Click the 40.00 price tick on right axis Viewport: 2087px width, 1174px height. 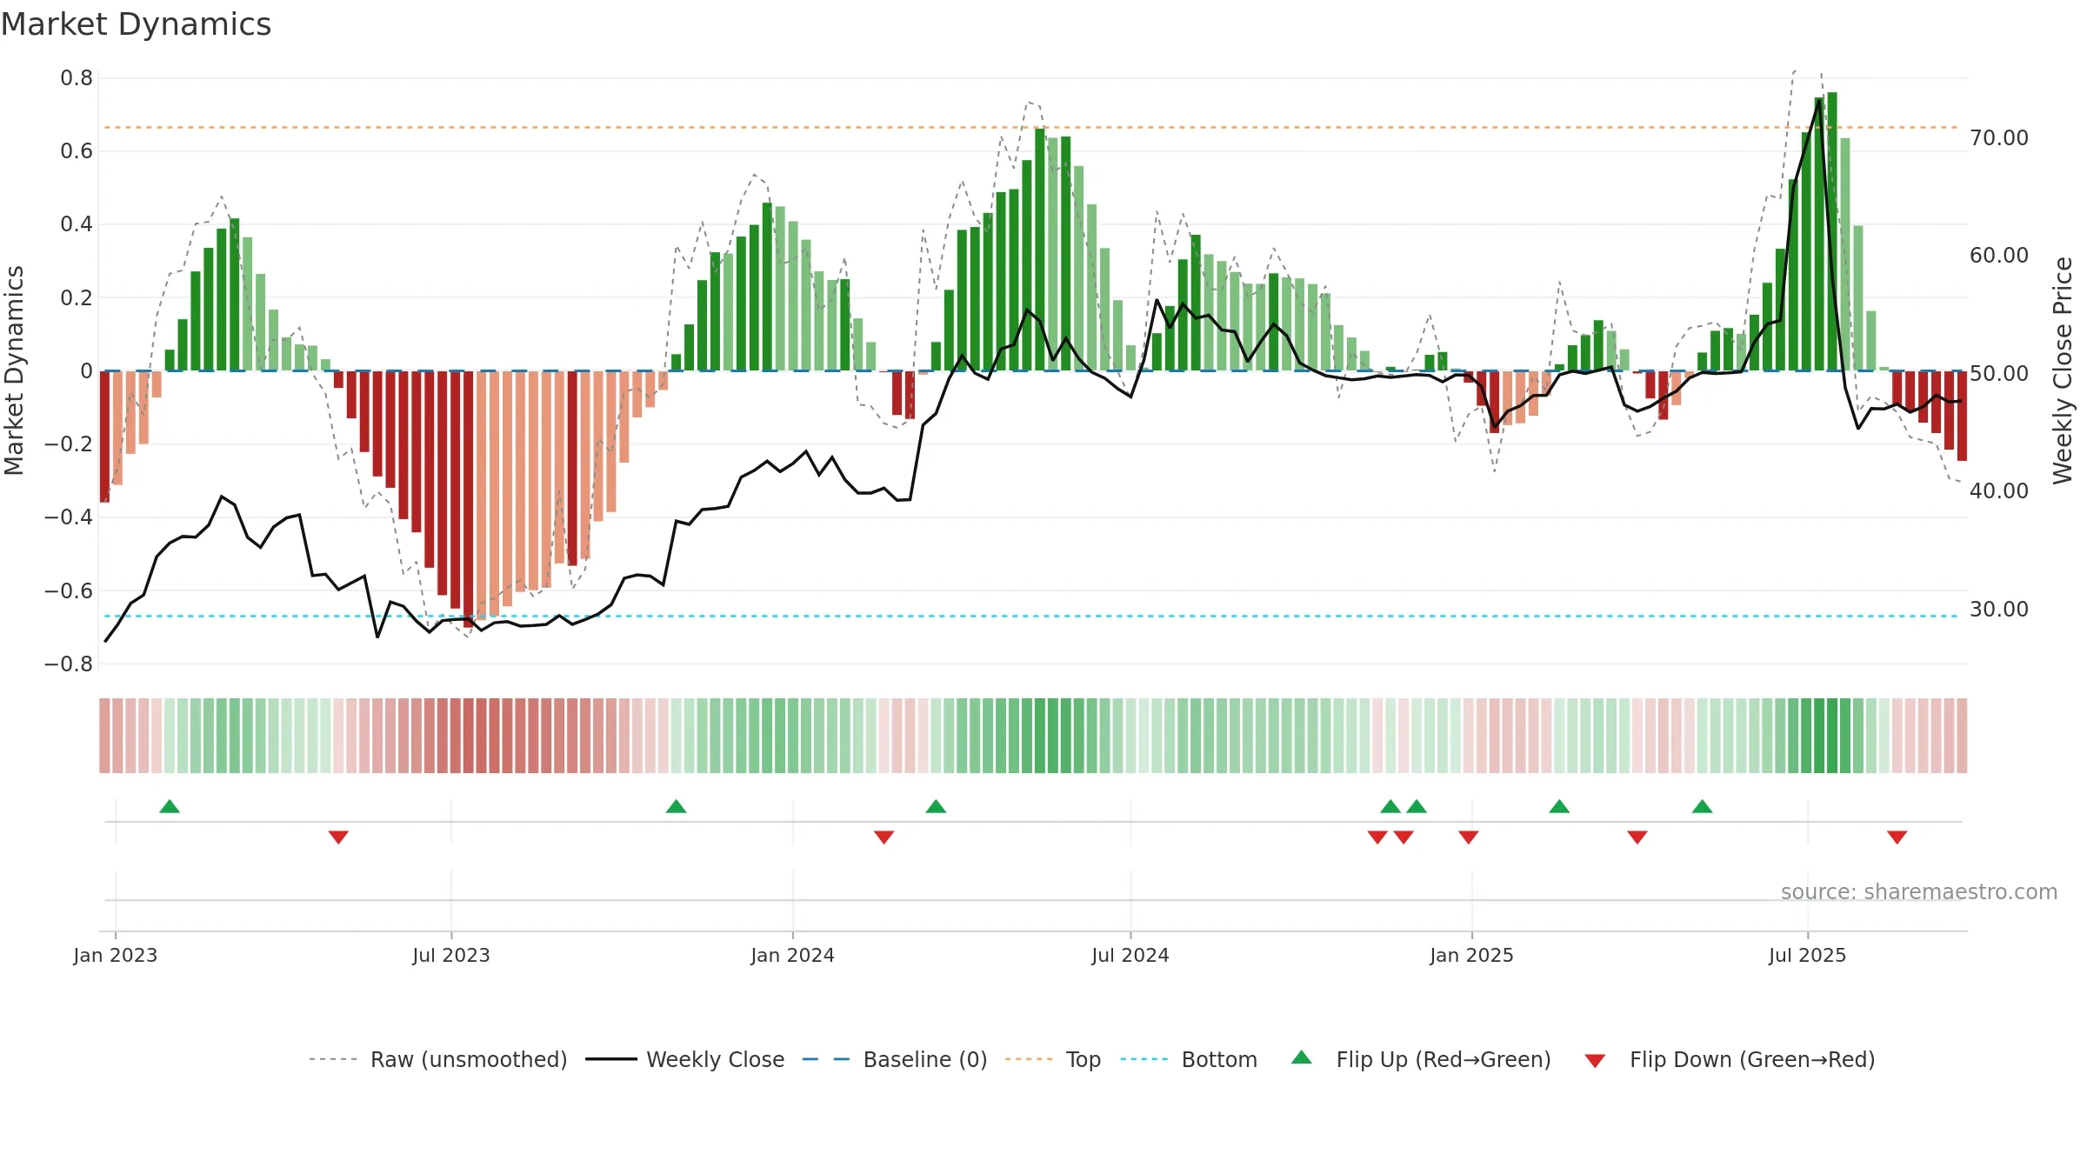pyautogui.click(x=1999, y=491)
